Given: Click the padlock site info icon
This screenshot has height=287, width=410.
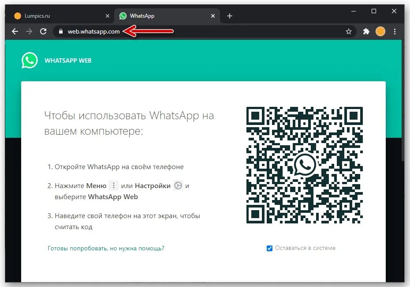Looking at the screenshot, I should tap(61, 31).
